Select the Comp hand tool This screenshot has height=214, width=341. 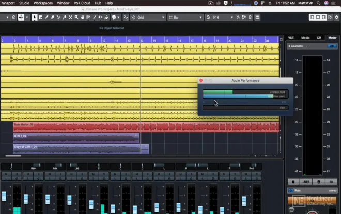click(x=83, y=17)
